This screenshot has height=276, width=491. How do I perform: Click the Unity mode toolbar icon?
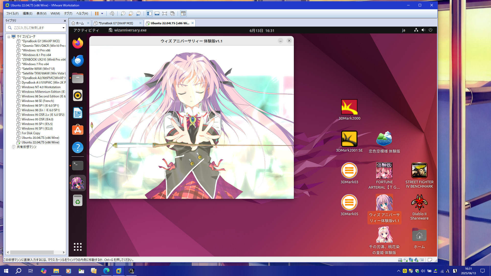172,14
